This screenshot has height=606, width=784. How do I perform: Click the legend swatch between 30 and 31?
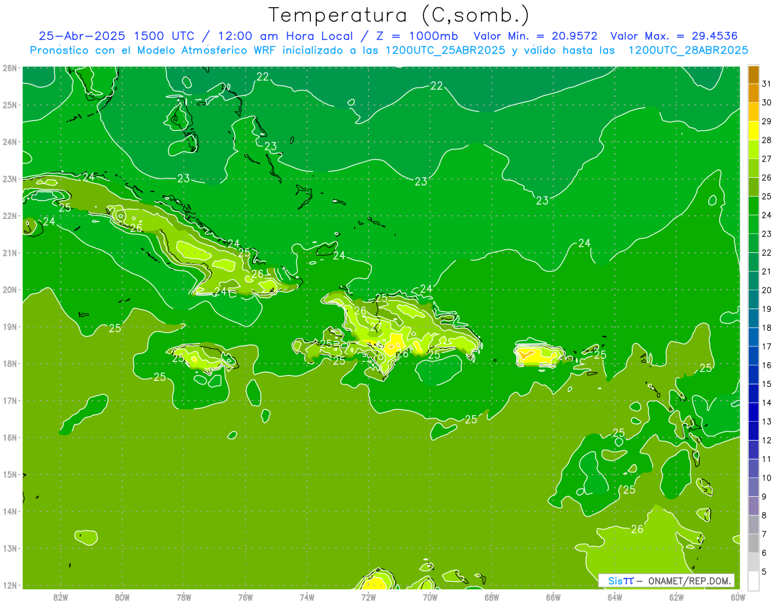(754, 93)
